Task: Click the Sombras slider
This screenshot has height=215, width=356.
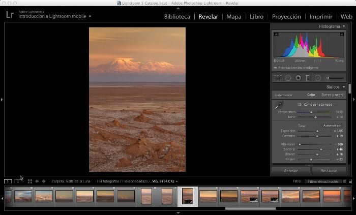Action: (314, 149)
